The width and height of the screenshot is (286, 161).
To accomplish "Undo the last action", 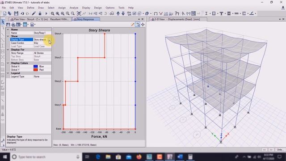I will tap(22, 13).
